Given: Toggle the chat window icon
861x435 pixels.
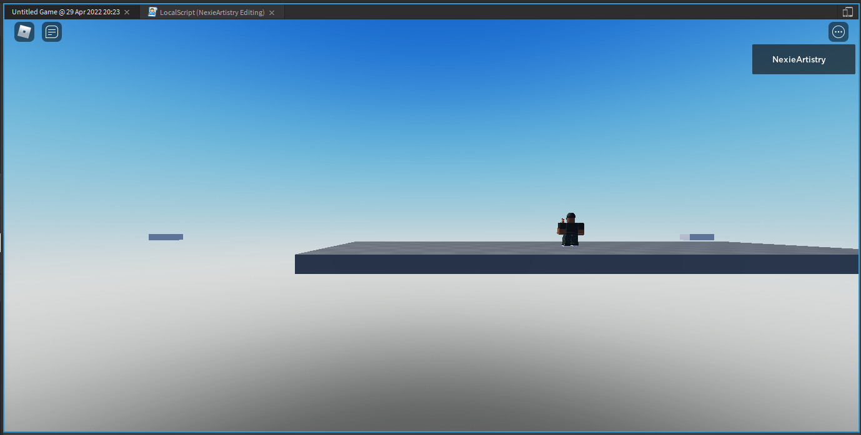Looking at the screenshot, I should [52, 32].
